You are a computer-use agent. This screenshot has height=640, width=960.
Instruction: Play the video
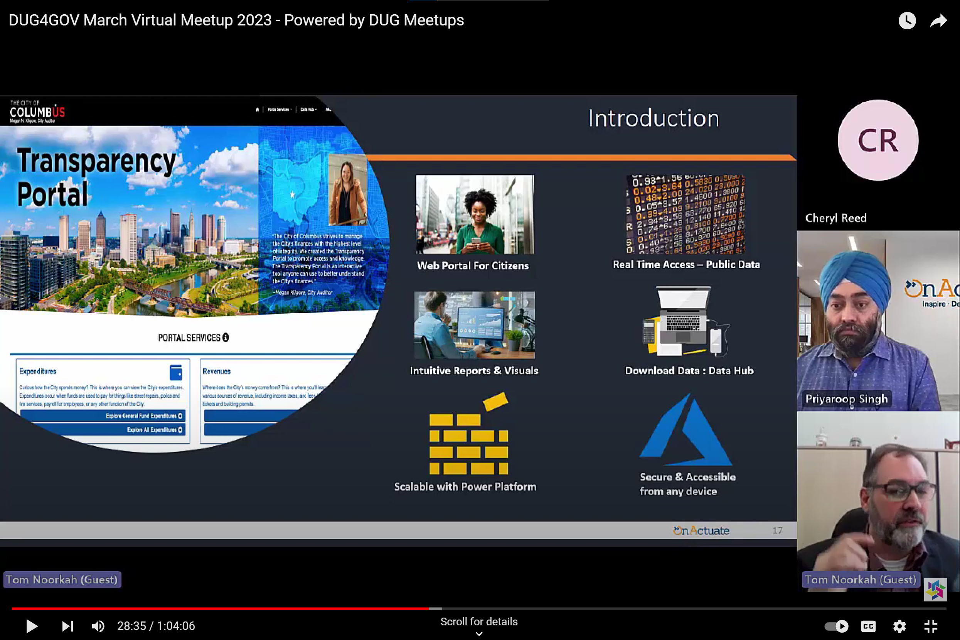pos(31,626)
